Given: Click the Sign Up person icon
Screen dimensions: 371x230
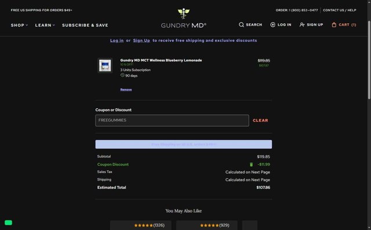Looking at the screenshot, I should [x=302, y=24].
